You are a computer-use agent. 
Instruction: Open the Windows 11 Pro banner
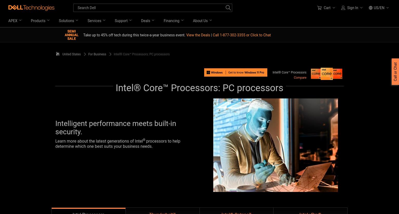236,72
